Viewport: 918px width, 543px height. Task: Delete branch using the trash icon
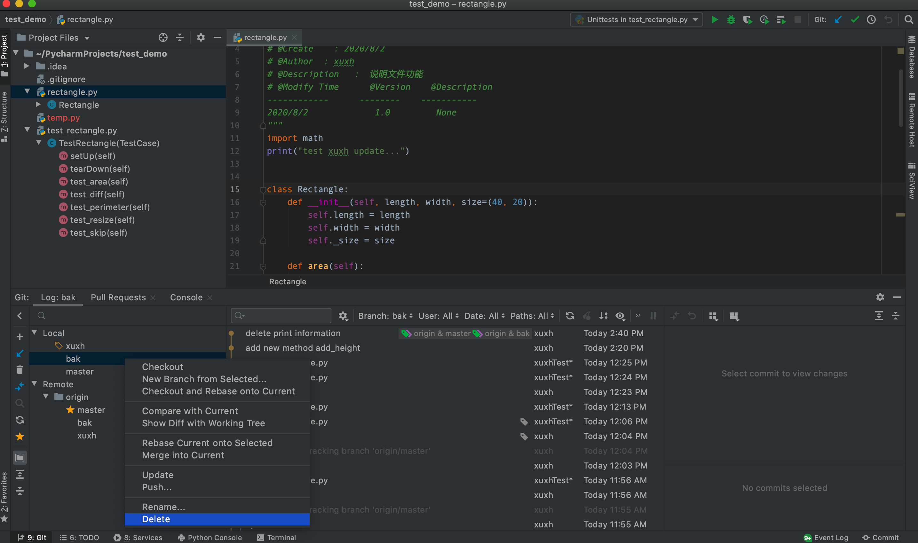(x=20, y=370)
